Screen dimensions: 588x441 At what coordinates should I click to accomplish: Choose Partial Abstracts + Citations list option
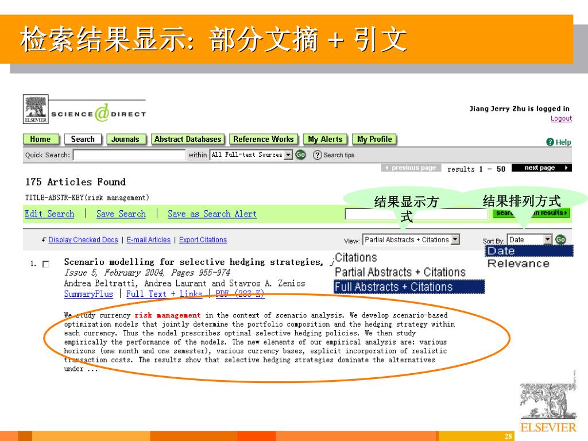[x=400, y=272]
